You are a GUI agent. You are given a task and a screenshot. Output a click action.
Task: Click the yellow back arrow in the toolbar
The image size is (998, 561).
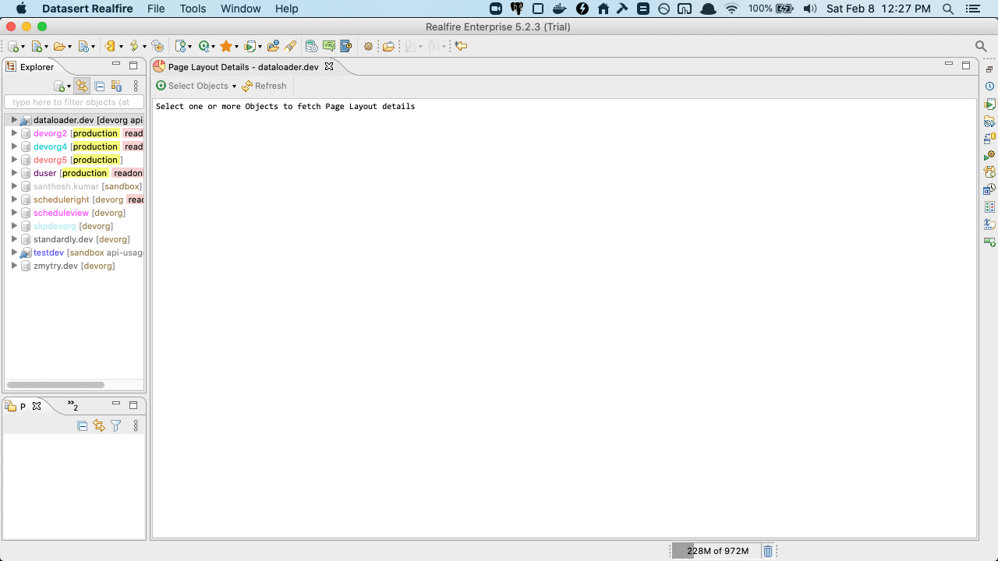tap(461, 46)
